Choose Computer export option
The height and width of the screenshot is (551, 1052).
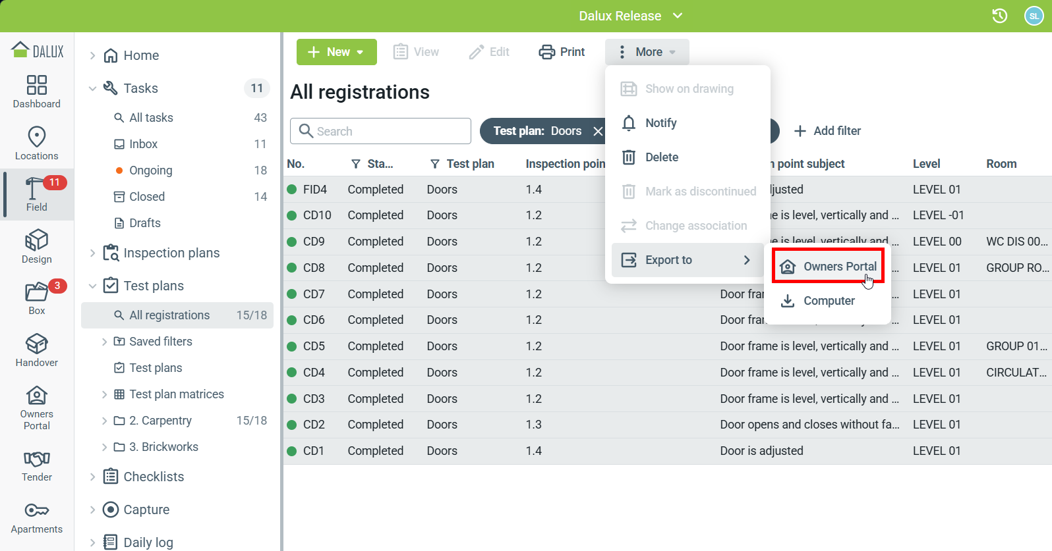pyautogui.click(x=829, y=301)
